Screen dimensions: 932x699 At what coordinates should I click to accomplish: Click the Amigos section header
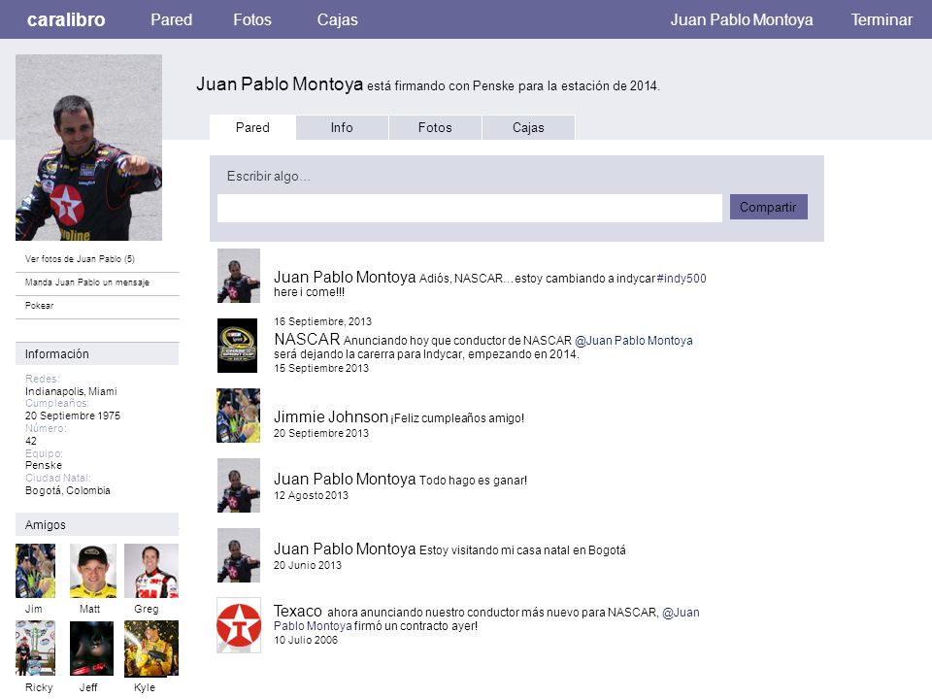click(x=97, y=525)
